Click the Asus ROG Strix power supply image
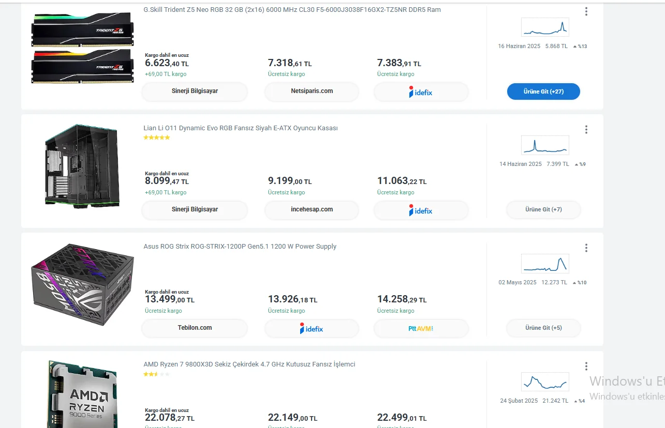665x428 pixels. pyautogui.click(x=82, y=284)
